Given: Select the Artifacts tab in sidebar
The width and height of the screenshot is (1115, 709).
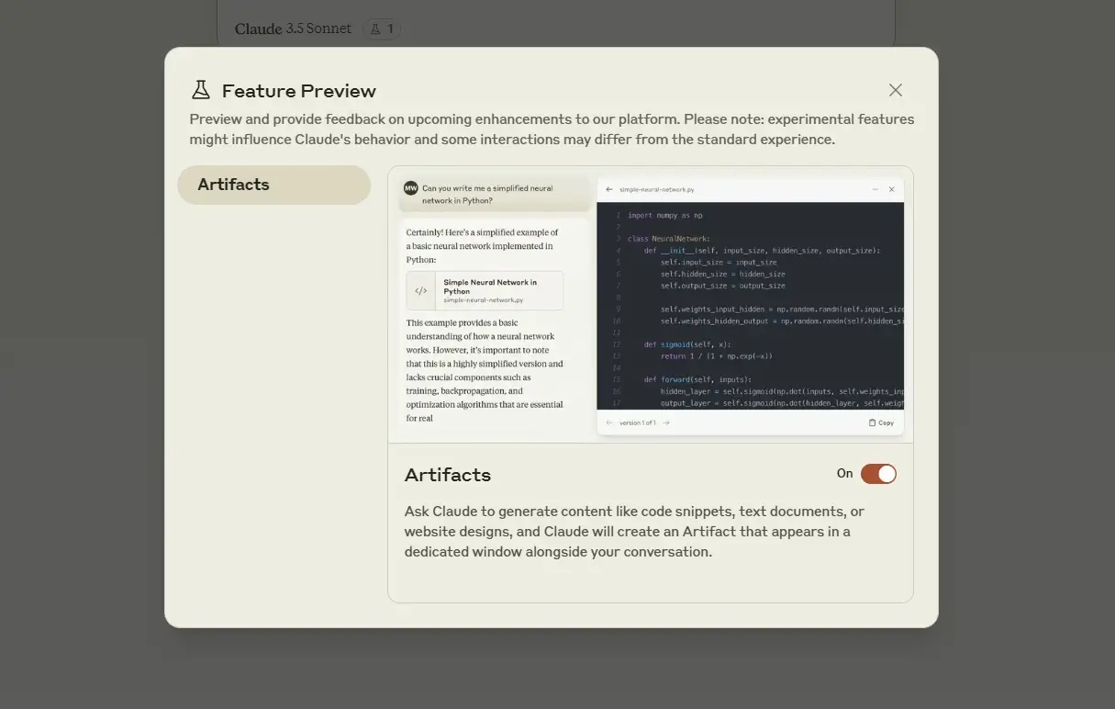Looking at the screenshot, I should (273, 185).
